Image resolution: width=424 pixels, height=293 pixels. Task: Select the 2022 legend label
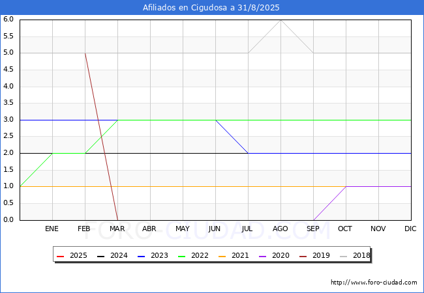[x=200, y=255]
